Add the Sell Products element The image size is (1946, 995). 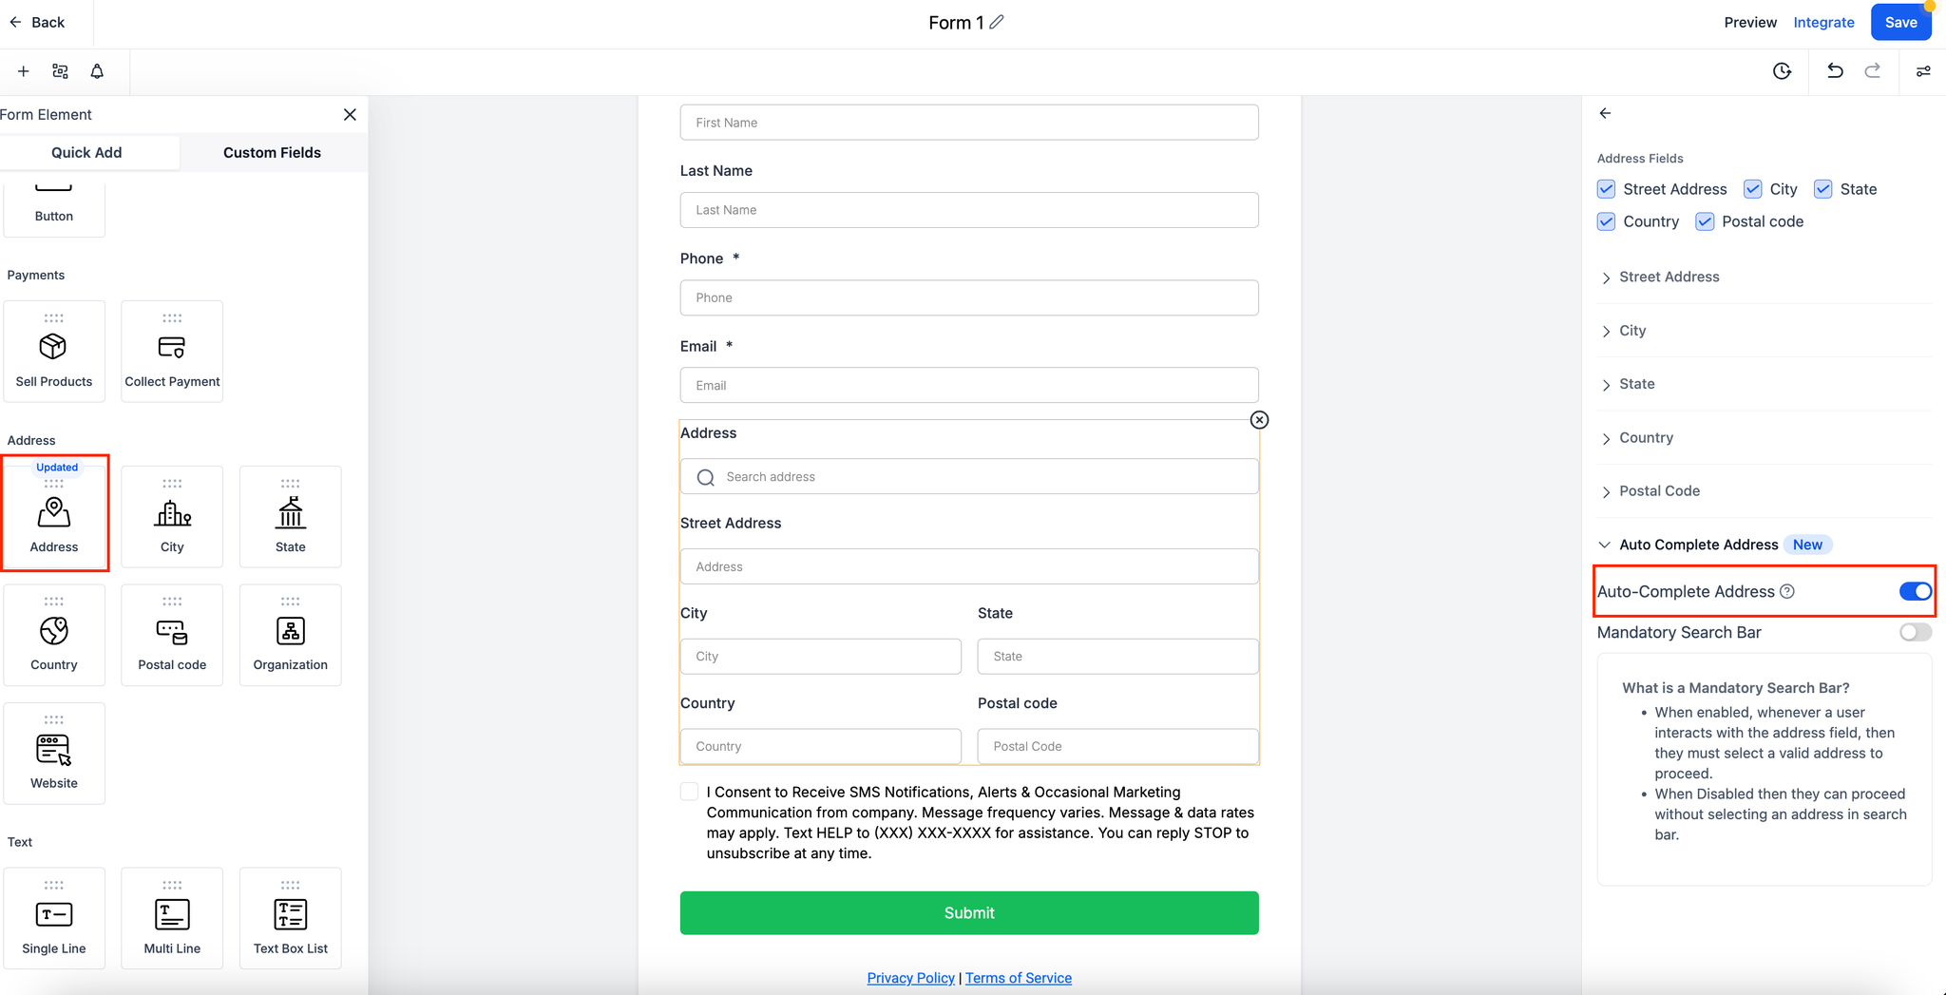click(x=54, y=351)
